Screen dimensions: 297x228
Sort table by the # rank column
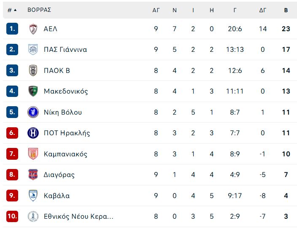pyautogui.click(x=12, y=10)
